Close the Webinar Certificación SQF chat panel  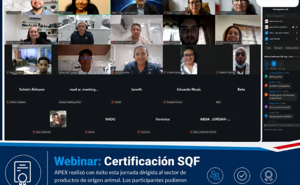pyautogui.click(x=298, y=57)
